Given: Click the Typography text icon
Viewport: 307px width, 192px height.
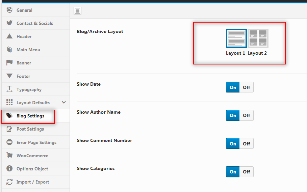Looking at the screenshot, I should coord(9,89).
